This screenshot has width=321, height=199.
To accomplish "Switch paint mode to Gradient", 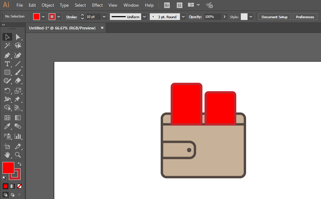I will click(x=13, y=186).
